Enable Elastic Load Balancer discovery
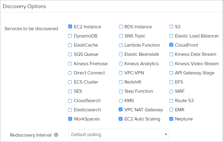The height and width of the screenshot is (142, 223). click(171, 36)
